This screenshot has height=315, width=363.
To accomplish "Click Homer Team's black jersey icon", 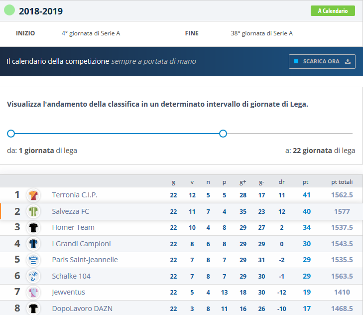I will click(33, 228).
